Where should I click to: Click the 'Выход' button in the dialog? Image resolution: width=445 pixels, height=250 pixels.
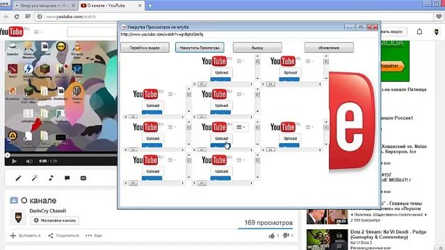click(257, 48)
